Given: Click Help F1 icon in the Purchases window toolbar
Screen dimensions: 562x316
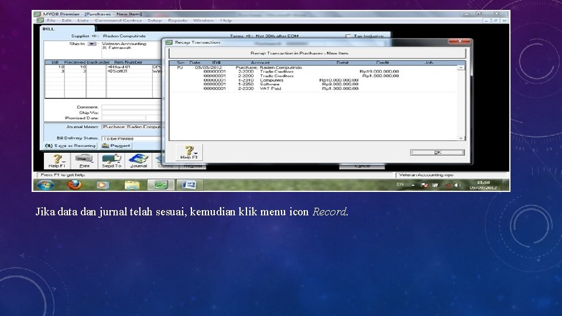Looking at the screenshot, I should click(x=57, y=161).
